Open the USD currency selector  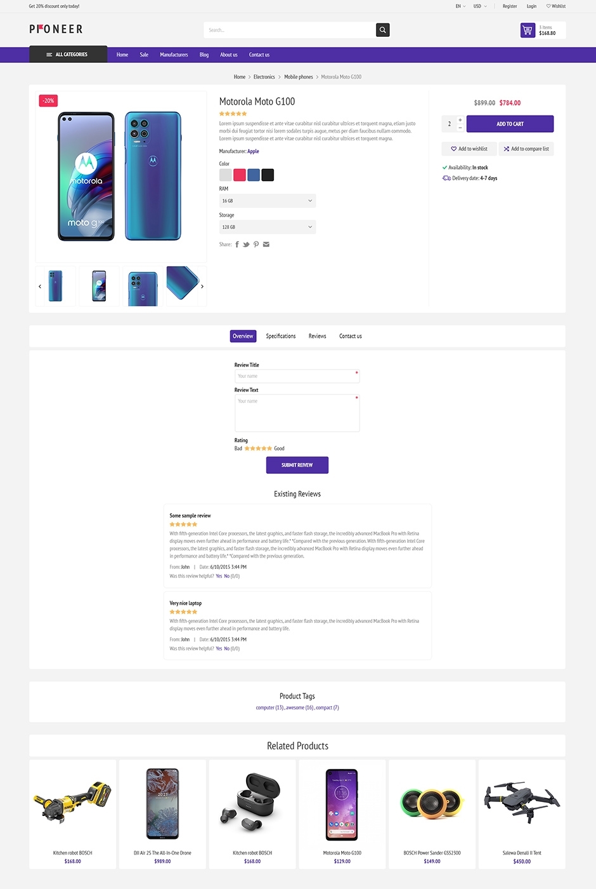(x=480, y=6)
